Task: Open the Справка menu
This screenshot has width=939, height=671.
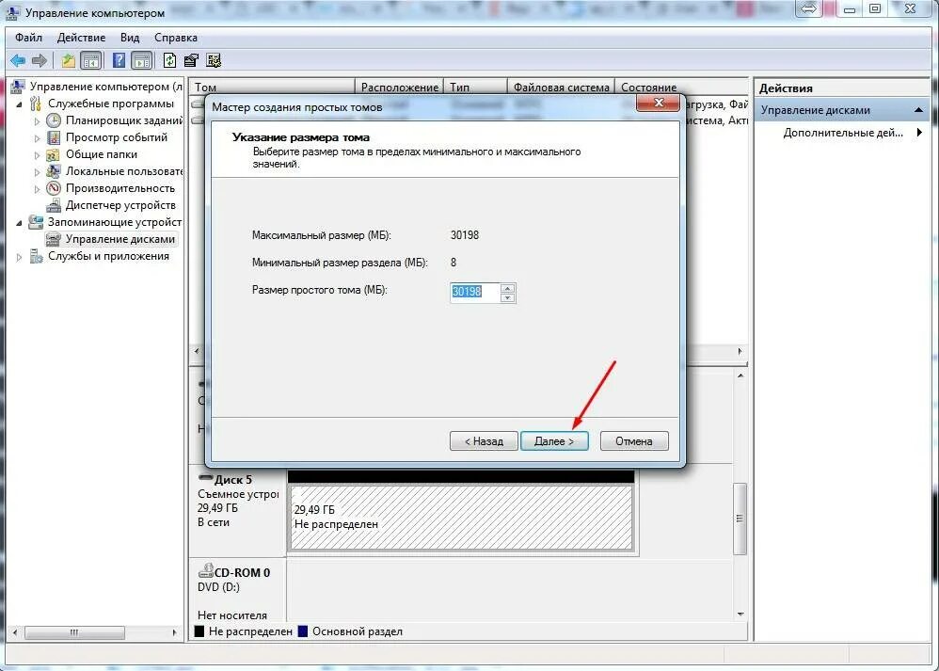Action: pos(175,37)
